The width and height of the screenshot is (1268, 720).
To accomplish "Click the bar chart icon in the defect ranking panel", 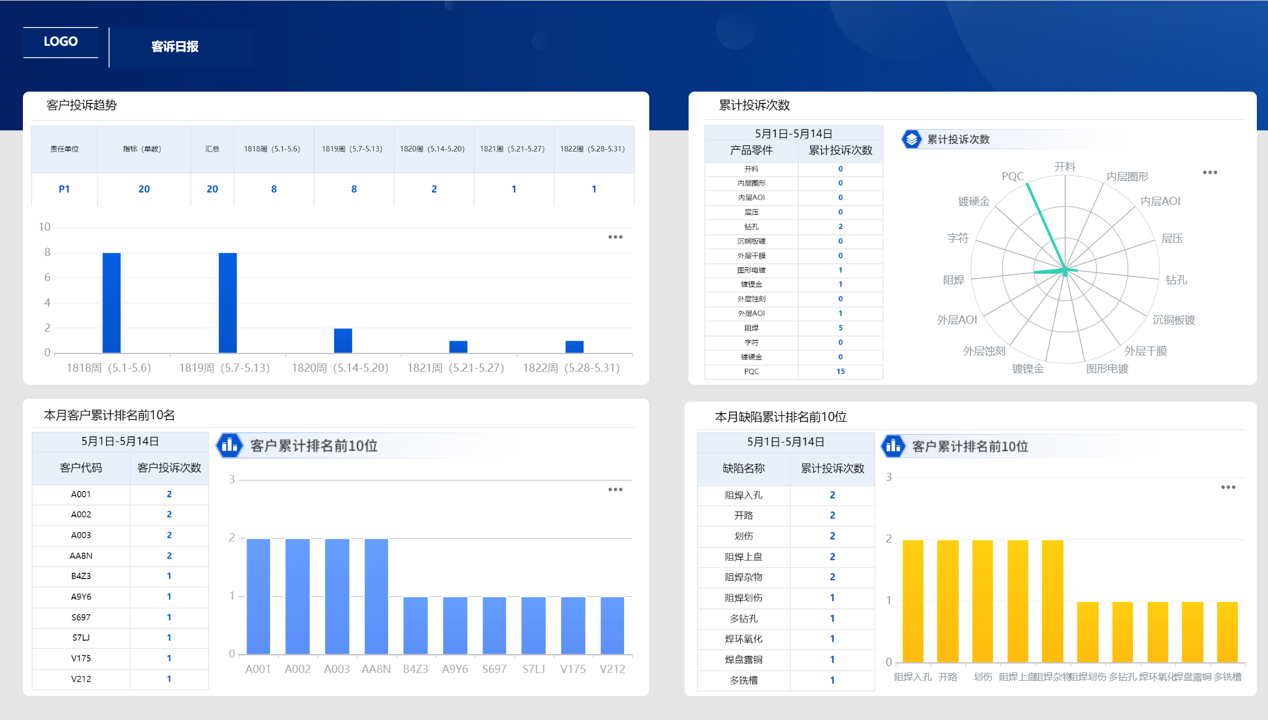I will pos(893,446).
